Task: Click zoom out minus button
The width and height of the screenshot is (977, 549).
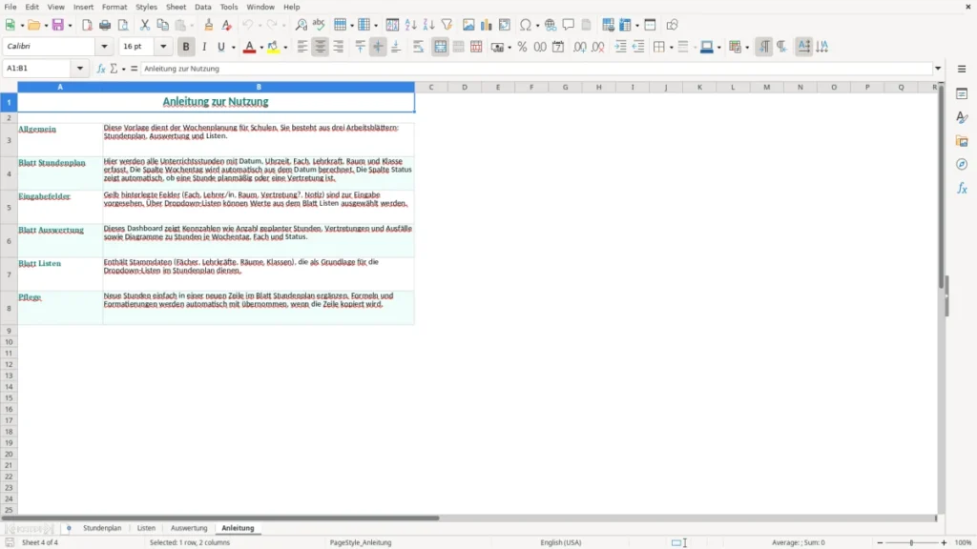Action: click(x=880, y=542)
